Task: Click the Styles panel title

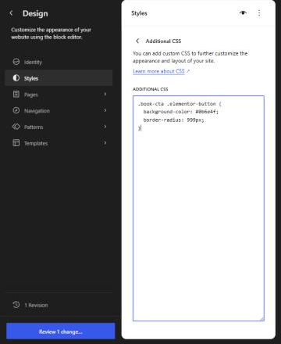Action: click(139, 13)
